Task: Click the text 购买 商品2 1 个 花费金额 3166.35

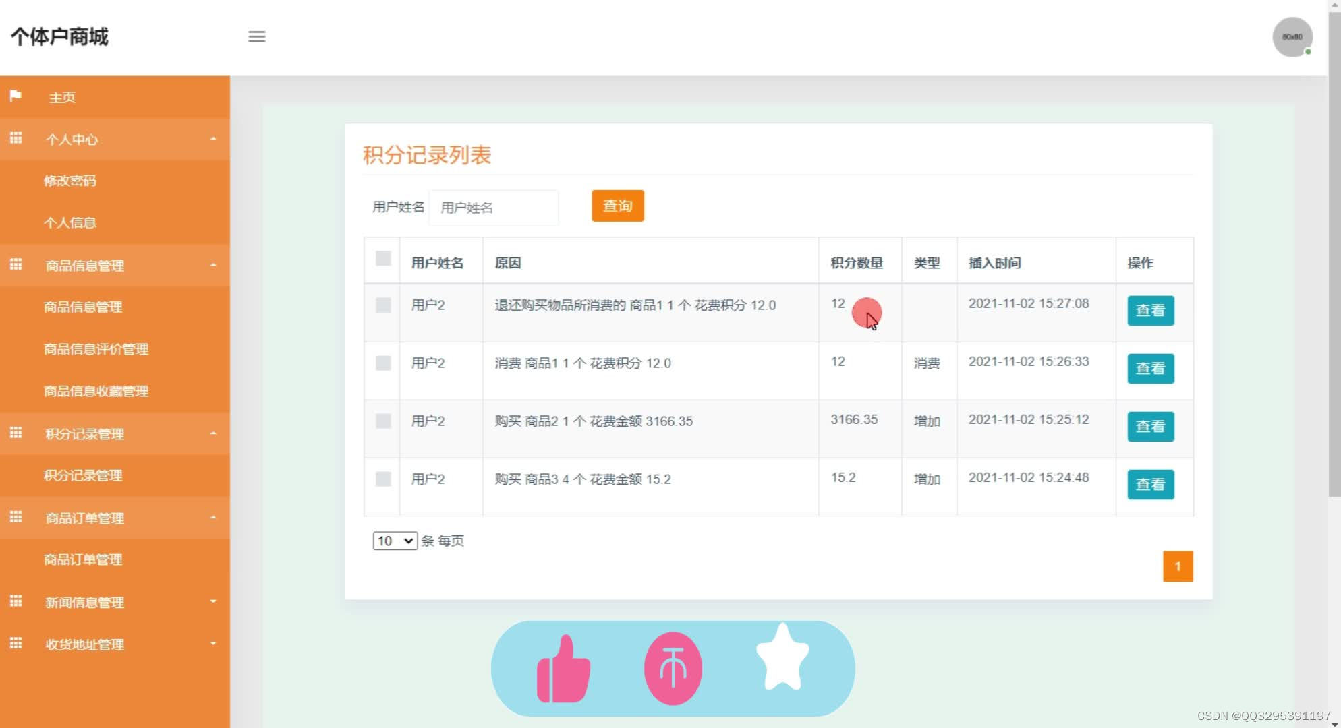Action: tap(594, 421)
